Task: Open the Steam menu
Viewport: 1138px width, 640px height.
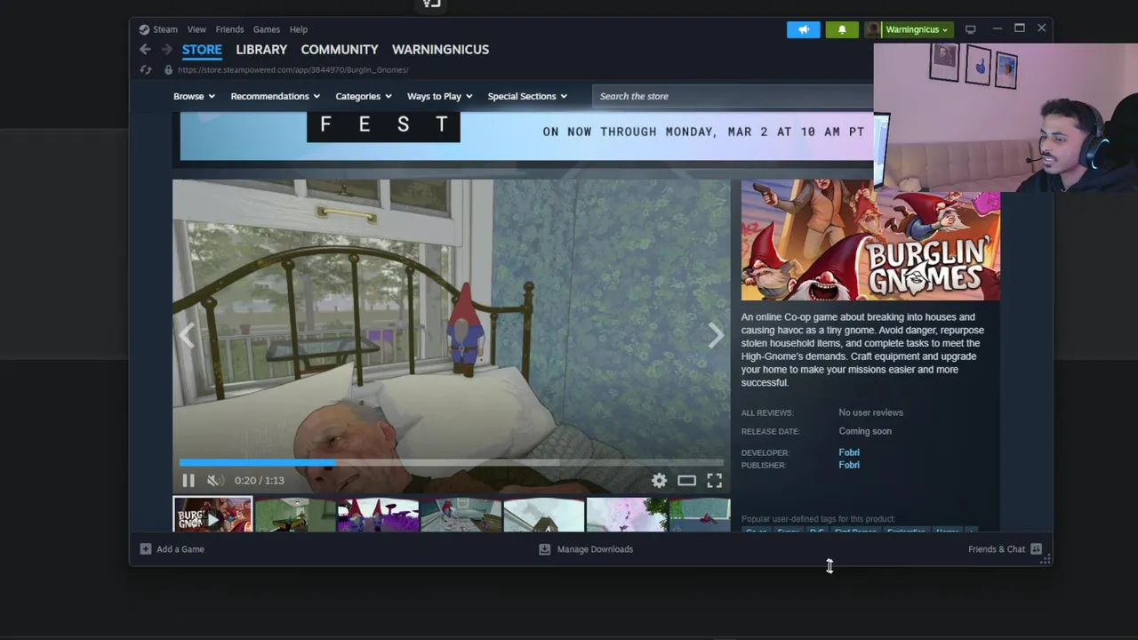Action: [x=165, y=29]
